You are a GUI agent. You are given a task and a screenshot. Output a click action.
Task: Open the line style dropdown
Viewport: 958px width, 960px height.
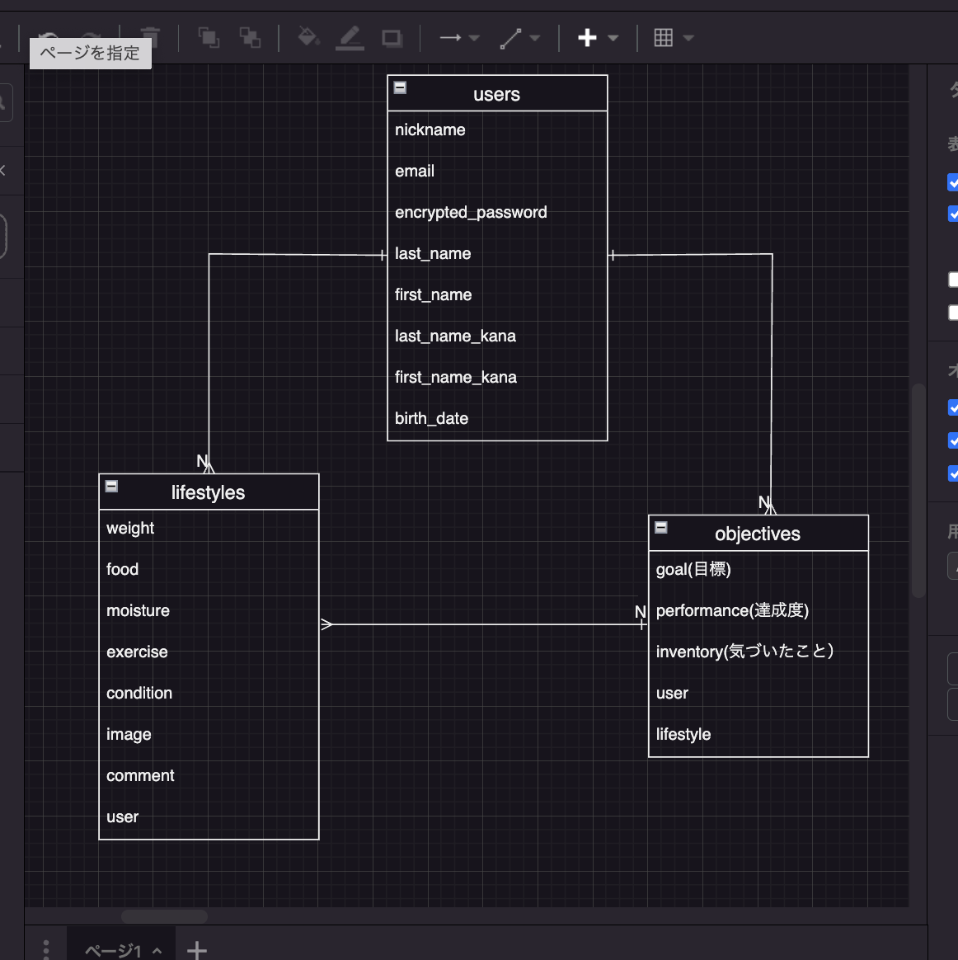534,38
